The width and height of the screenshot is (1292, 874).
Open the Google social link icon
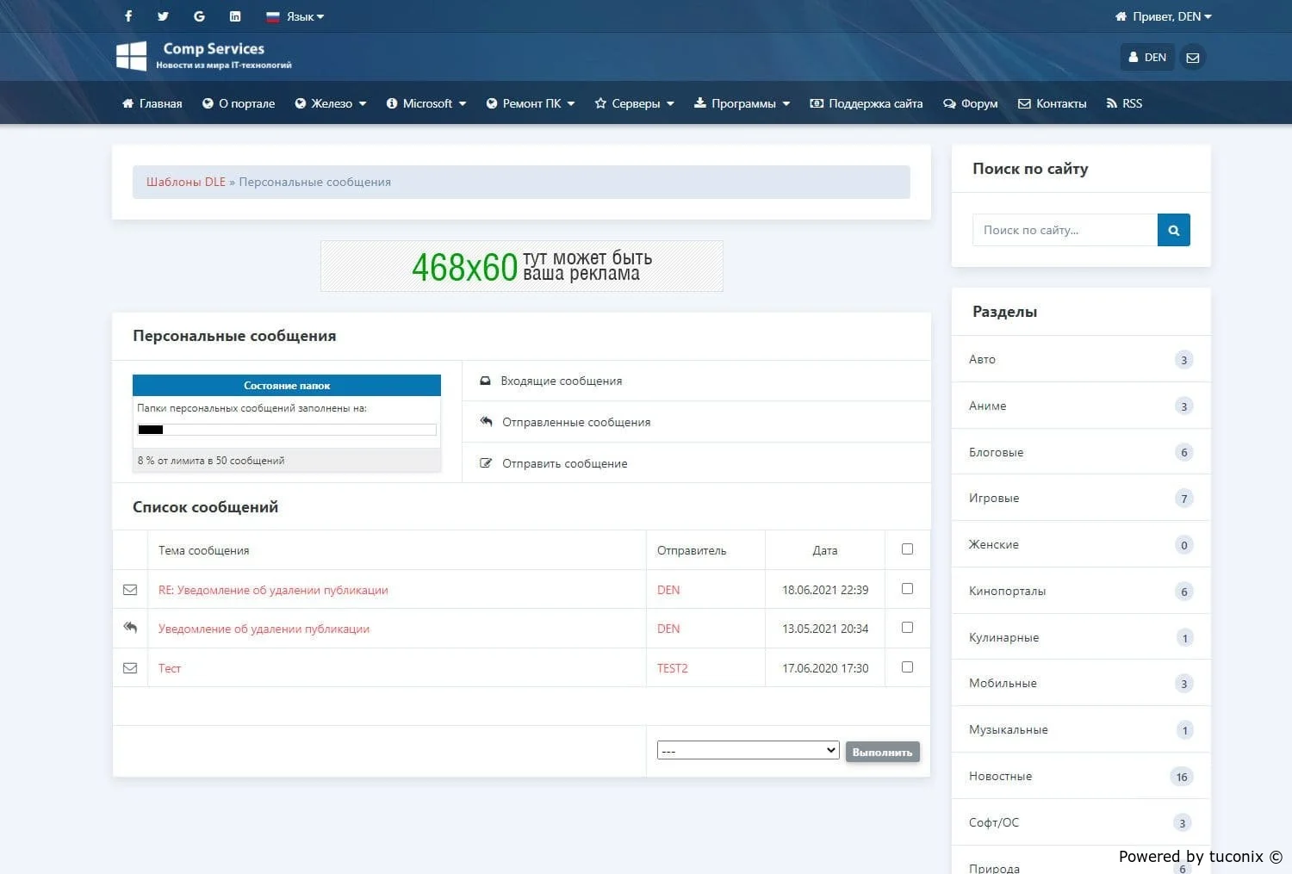click(x=199, y=16)
